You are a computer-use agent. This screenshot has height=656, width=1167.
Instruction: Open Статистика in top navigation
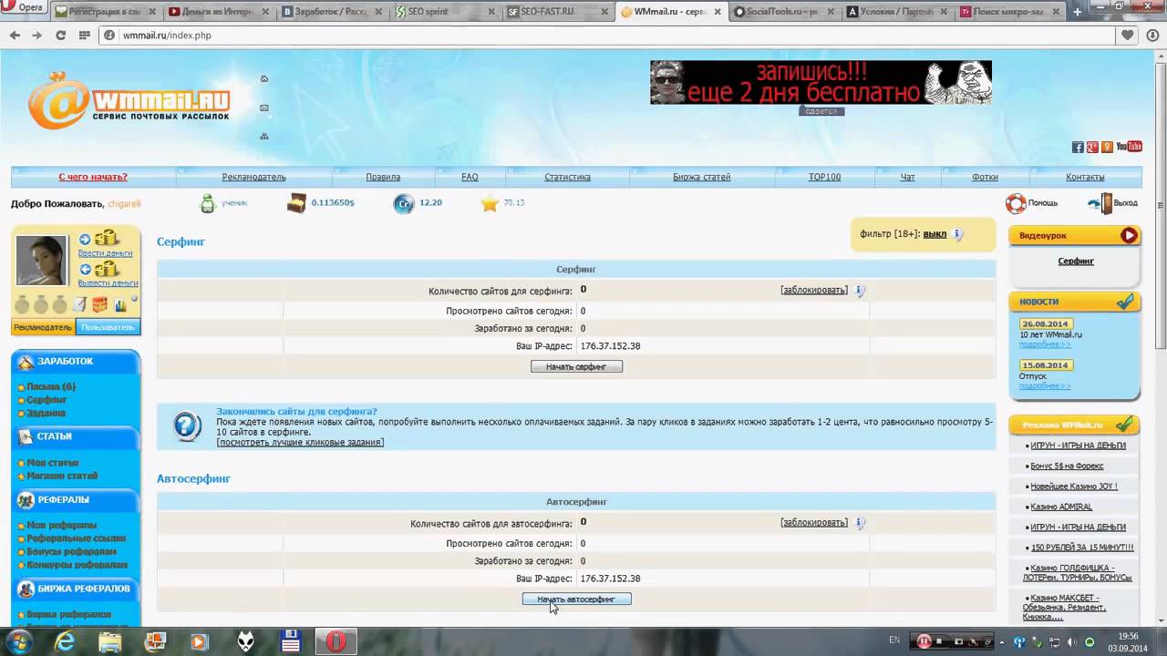pyautogui.click(x=567, y=177)
